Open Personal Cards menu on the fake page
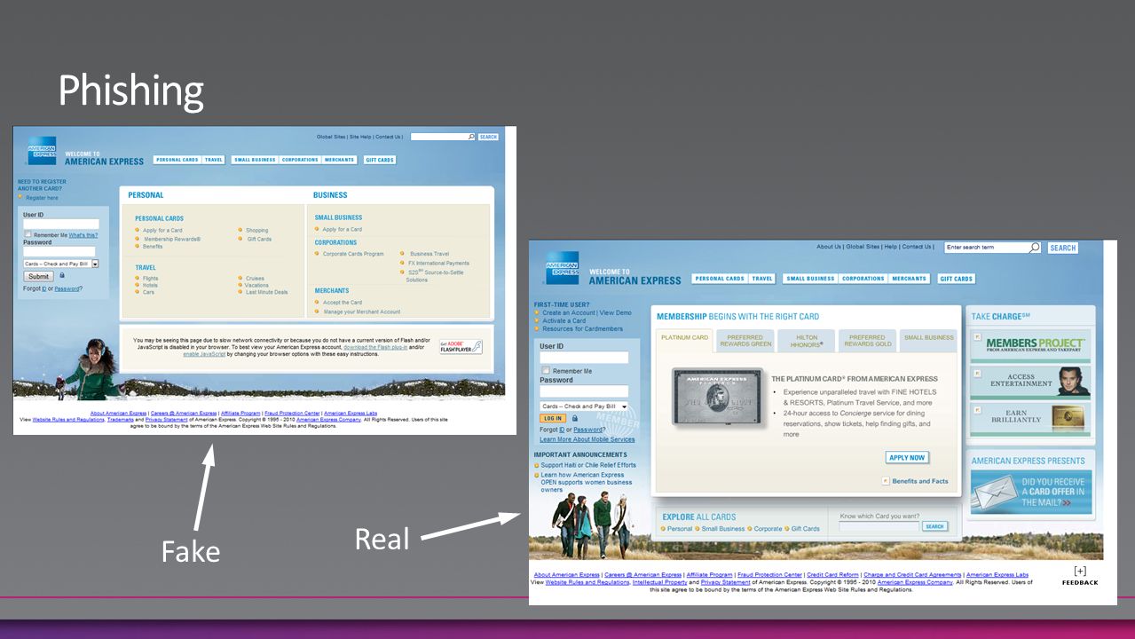1135x639 pixels. [177, 160]
